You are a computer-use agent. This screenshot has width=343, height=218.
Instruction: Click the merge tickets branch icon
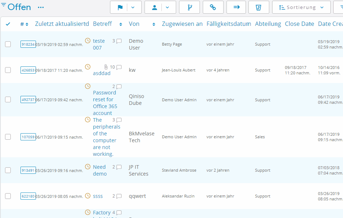189,7
